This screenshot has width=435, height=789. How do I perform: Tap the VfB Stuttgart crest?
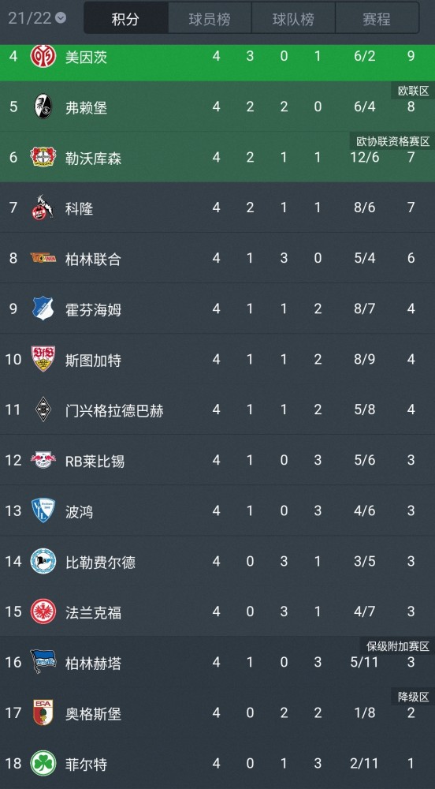point(43,359)
